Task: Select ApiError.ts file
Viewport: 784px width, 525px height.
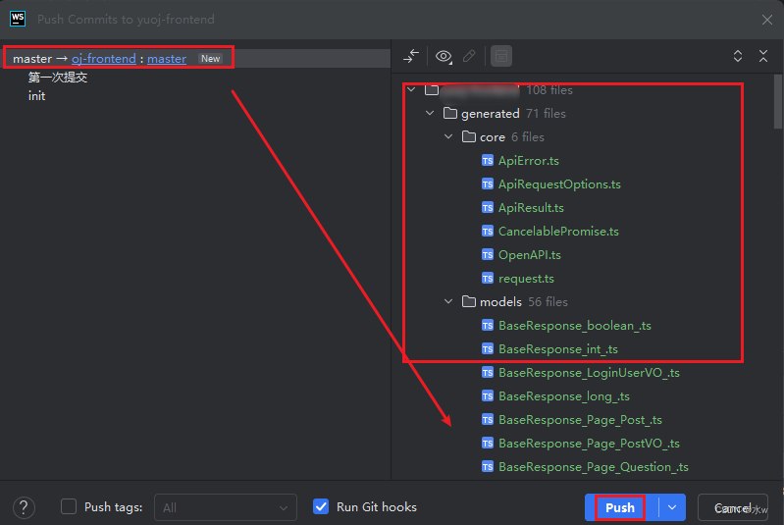Action: point(529,161)
